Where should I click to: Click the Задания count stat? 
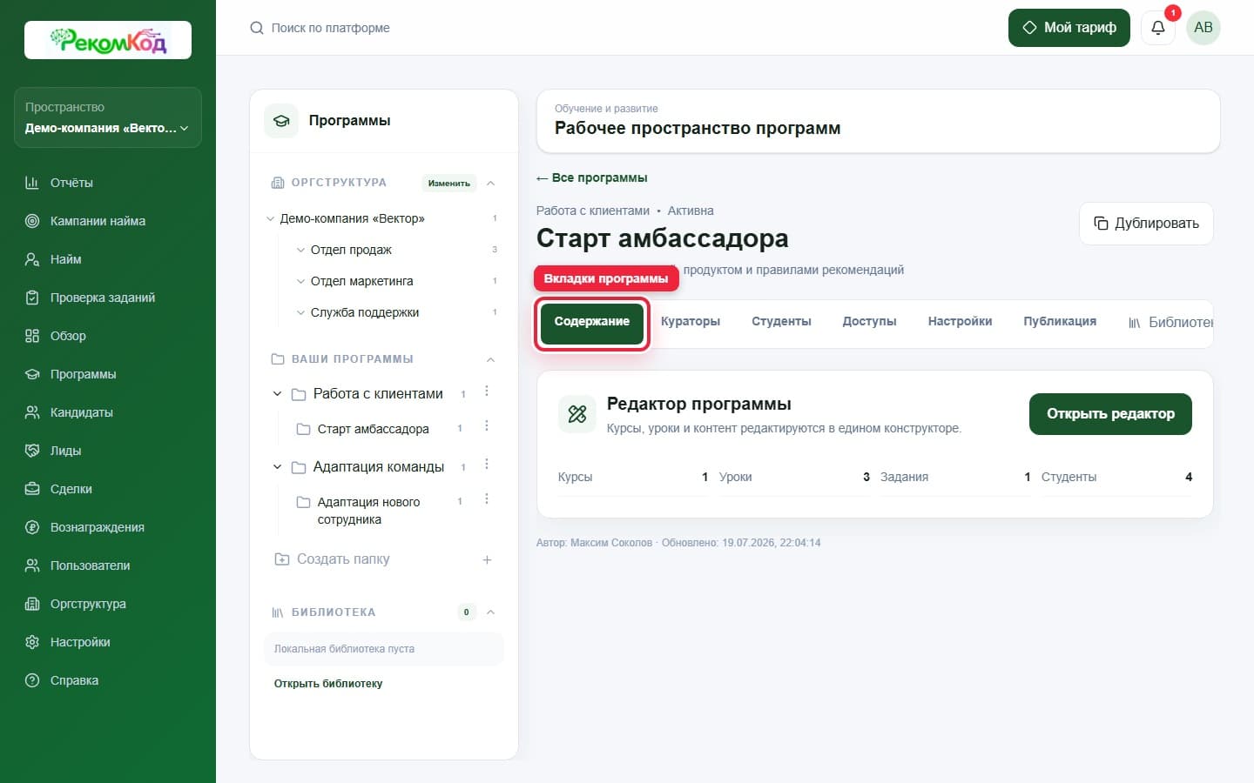955,477
